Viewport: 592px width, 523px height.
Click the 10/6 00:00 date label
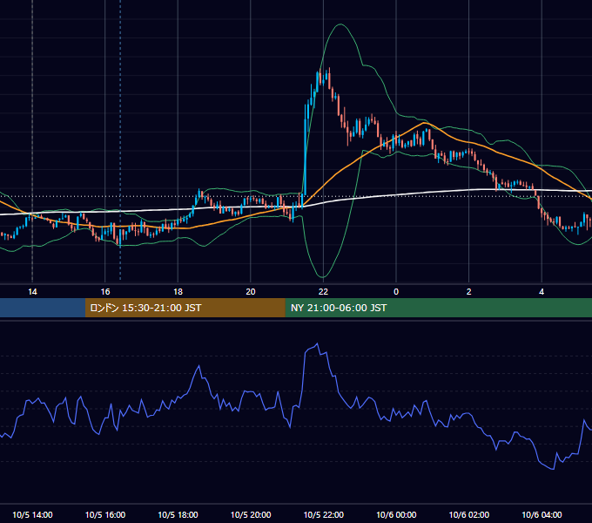396,514
